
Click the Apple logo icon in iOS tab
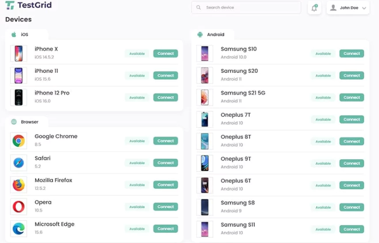14,34
